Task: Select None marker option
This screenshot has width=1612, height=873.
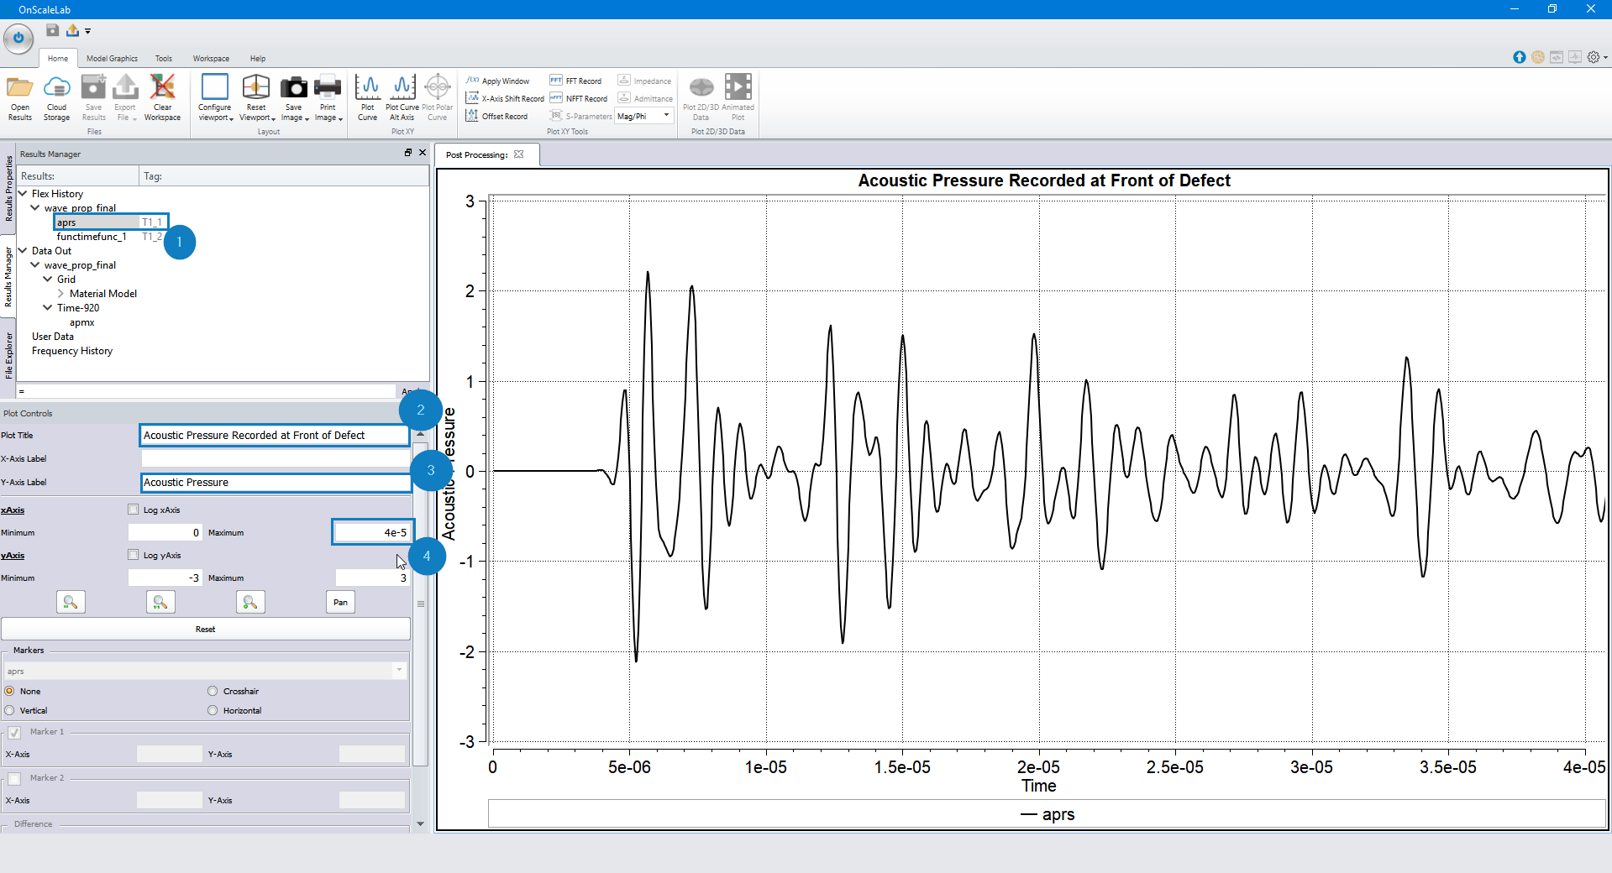Action: (10, 691)
